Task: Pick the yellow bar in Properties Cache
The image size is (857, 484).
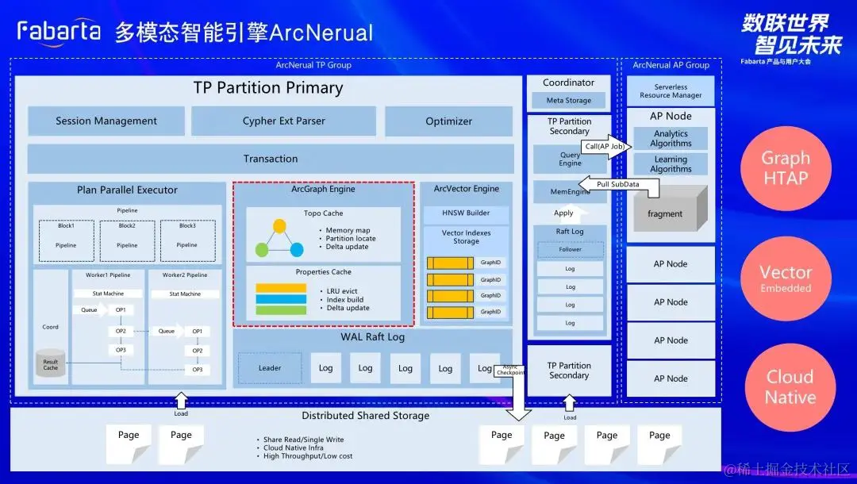Action: [x=281, y=288]
